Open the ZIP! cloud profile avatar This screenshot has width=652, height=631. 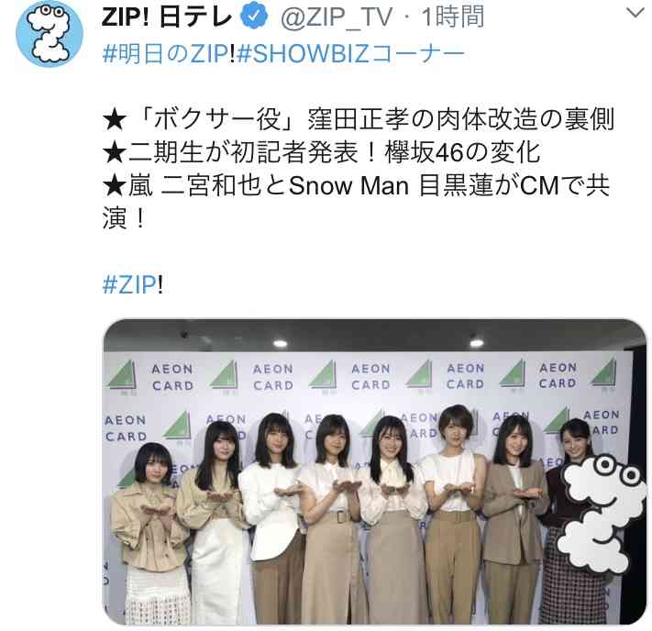(50, 34)
